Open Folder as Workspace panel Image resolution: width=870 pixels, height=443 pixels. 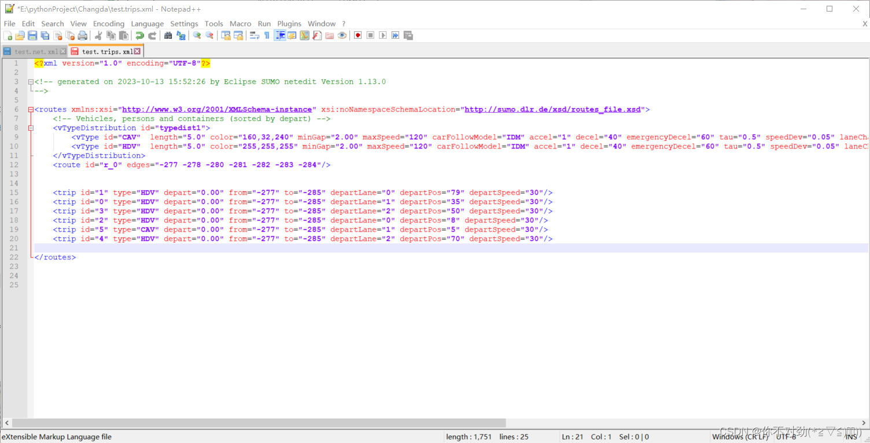[330, 35]
